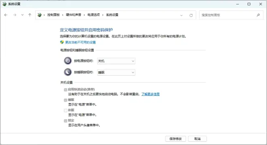The image size is (267, 145).
Task: Click the 关机设置 section label
Action: tap(66, 83)
